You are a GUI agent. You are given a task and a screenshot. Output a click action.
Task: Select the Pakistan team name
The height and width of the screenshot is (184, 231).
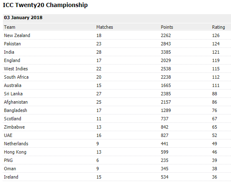[12, 44]
